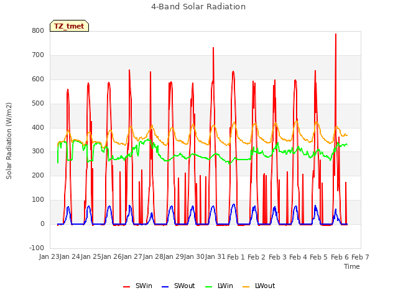Click the blue SWout legend color marker
The width and height of the screenshot is (398, 298).
[165, 287]
